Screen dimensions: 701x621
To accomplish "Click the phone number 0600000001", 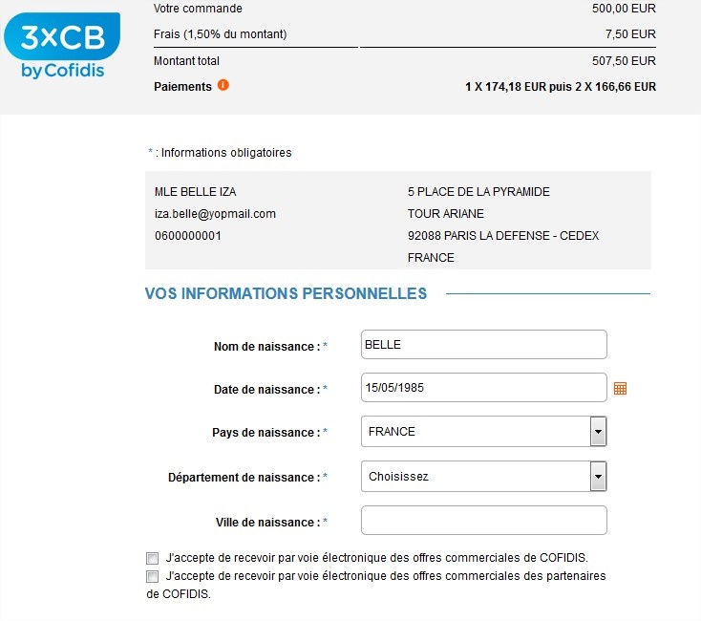I will (x=188, y=236).
